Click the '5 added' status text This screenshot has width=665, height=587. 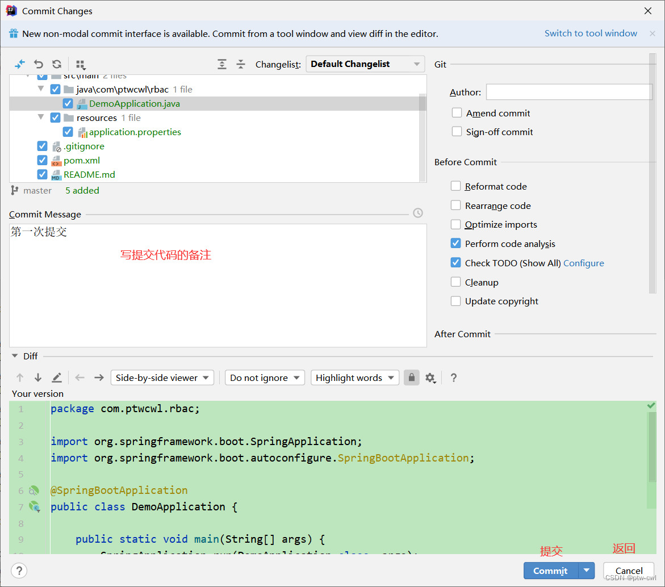(x=82, y=190)
